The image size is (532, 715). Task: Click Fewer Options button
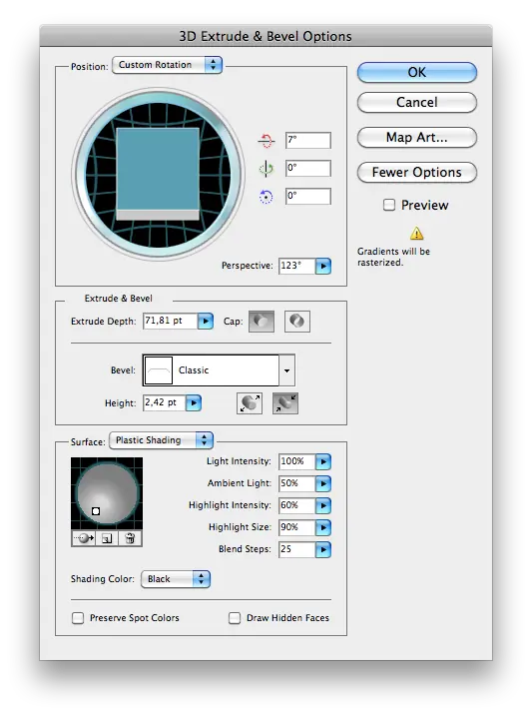point(416,173)
